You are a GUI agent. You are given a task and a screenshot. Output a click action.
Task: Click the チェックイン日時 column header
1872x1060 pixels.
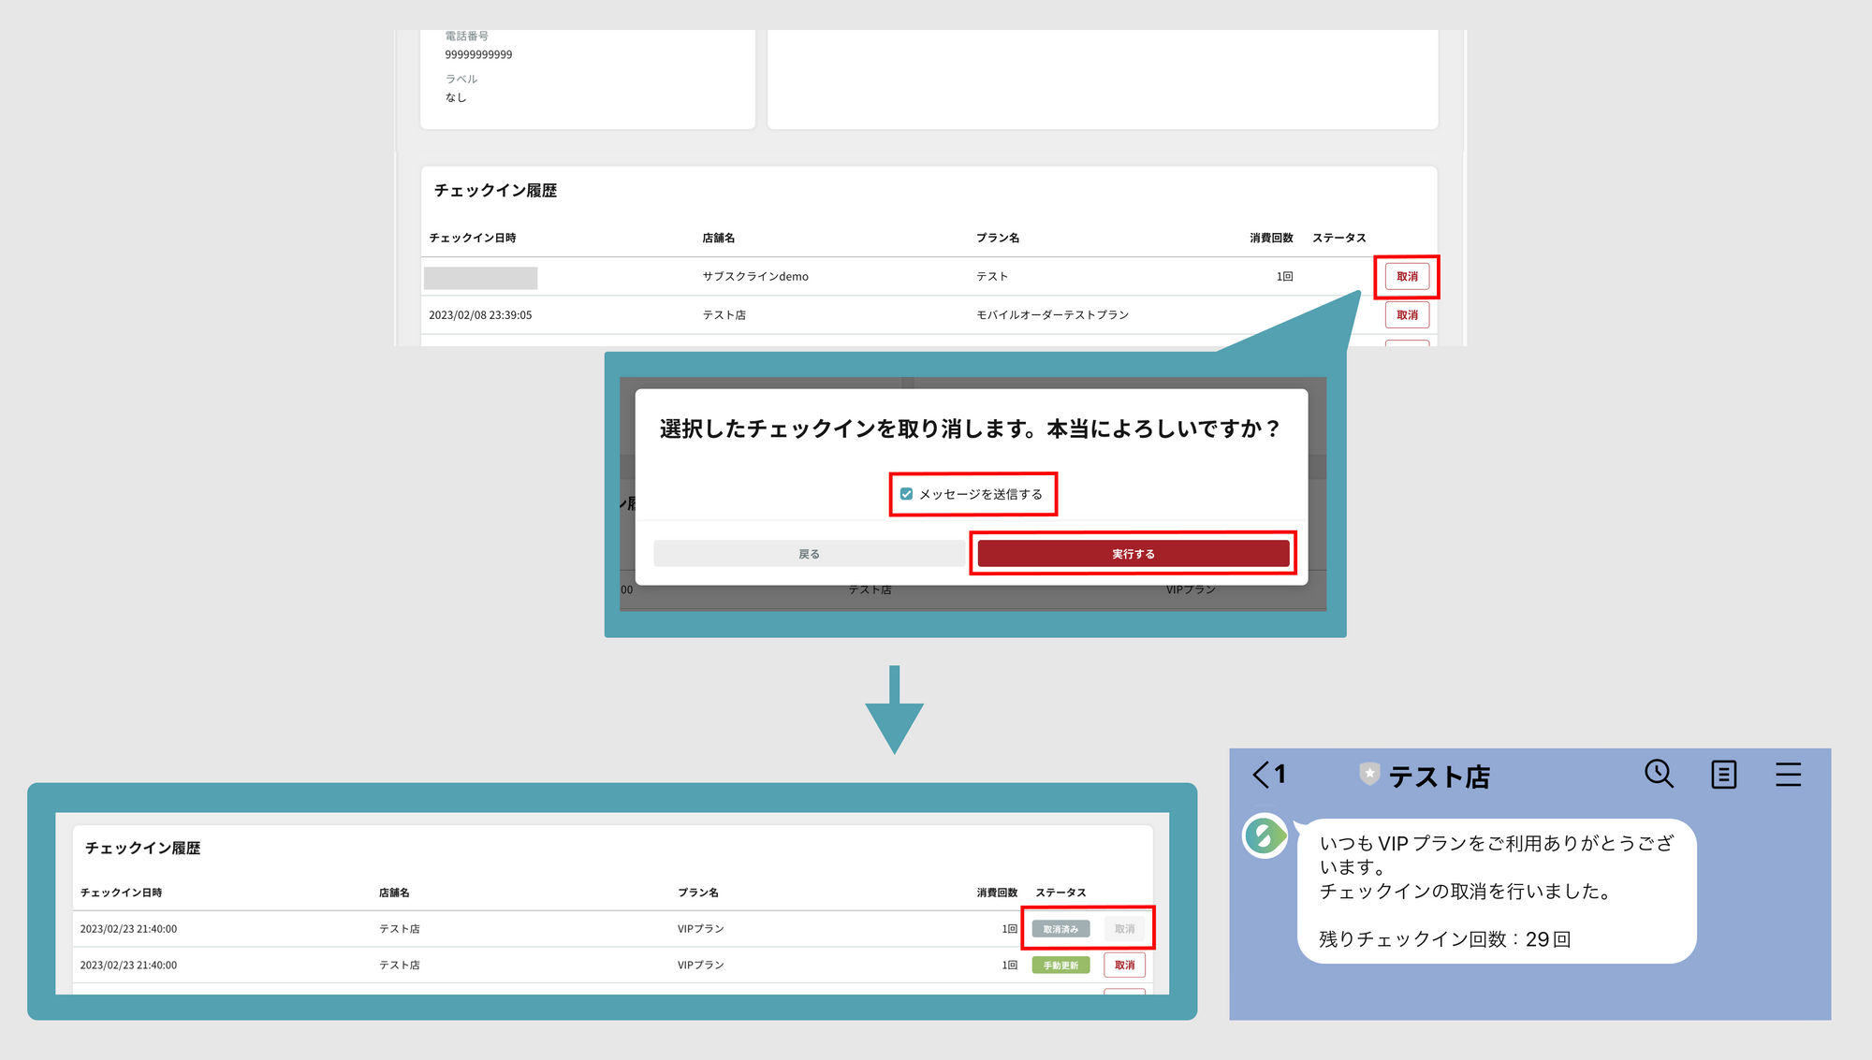tap(473, 238)
